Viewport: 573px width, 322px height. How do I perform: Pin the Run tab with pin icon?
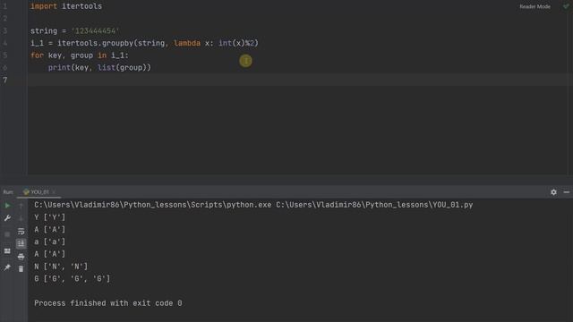tap(7, 267)
